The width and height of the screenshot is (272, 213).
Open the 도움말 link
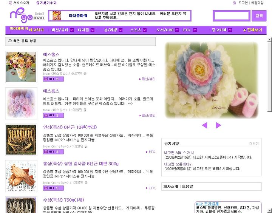point(187,187)
